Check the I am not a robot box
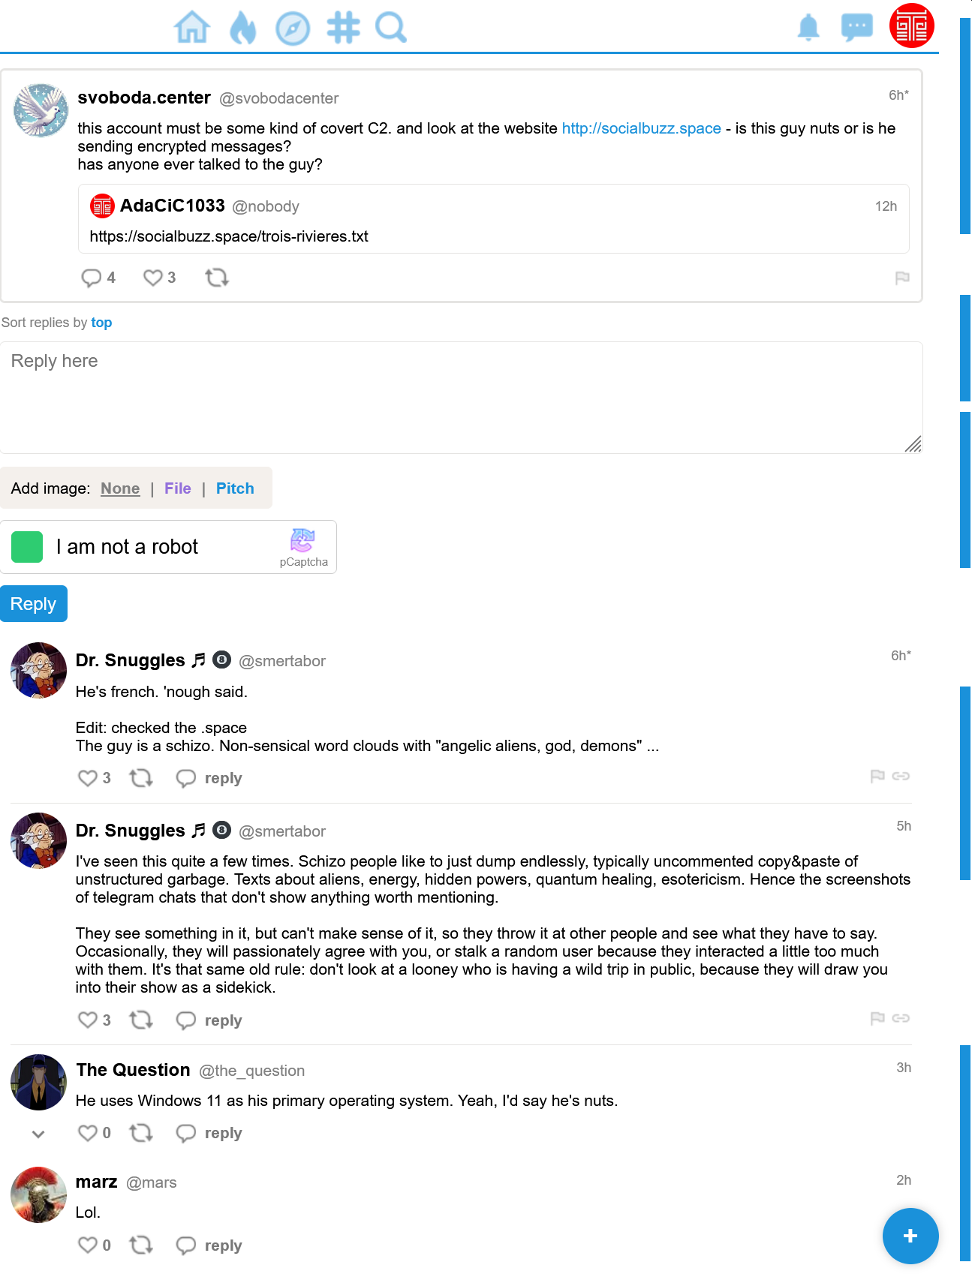972x1277 pixels. [27, 547]
